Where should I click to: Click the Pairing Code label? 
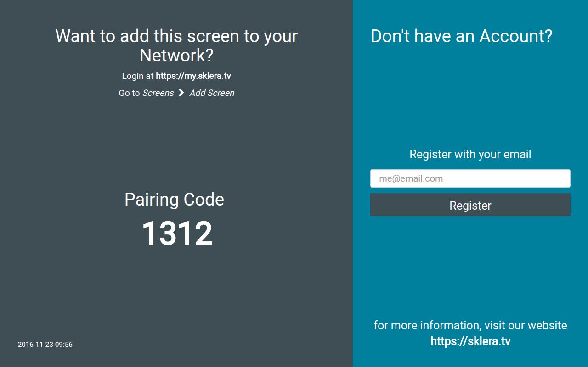coord(174,200)
